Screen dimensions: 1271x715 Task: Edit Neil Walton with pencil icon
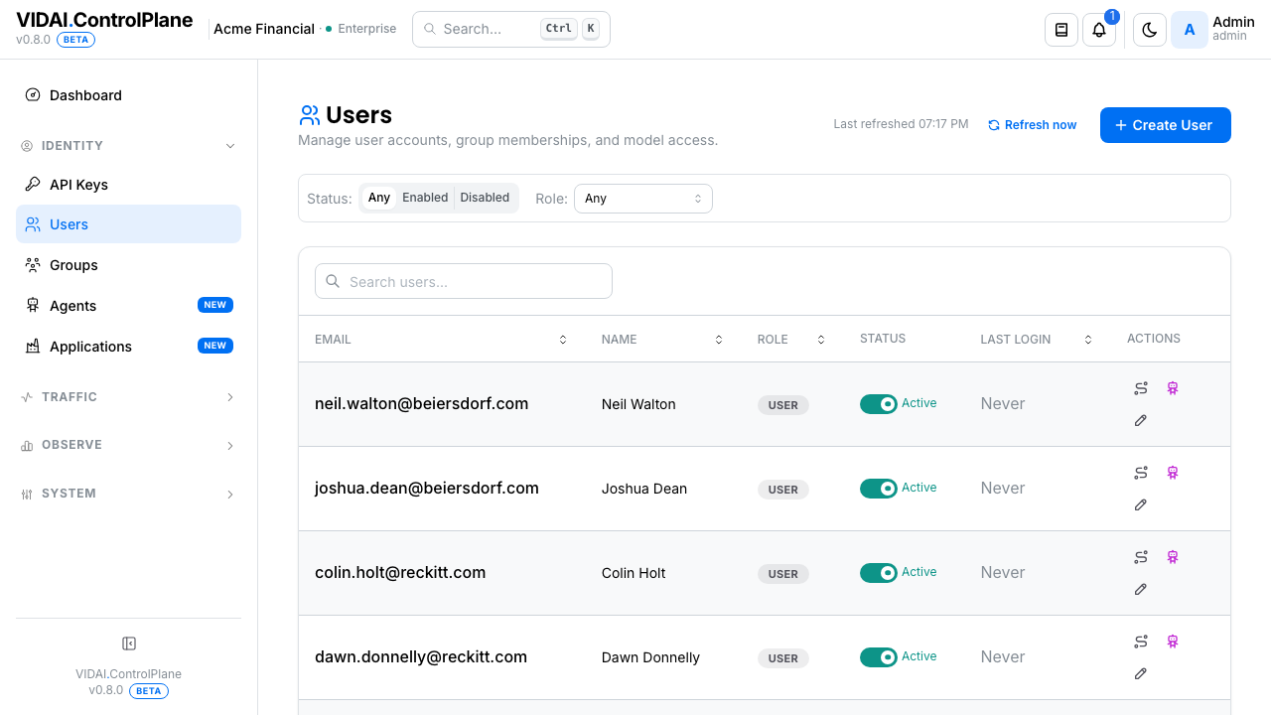(x=1141, y=420)
